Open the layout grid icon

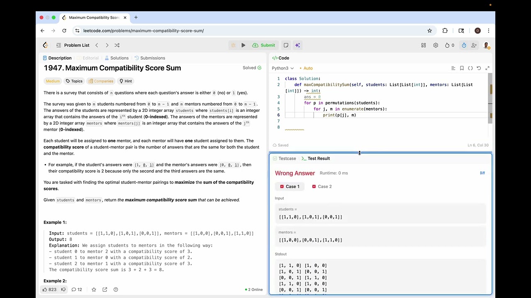click(x=424, y=45)
